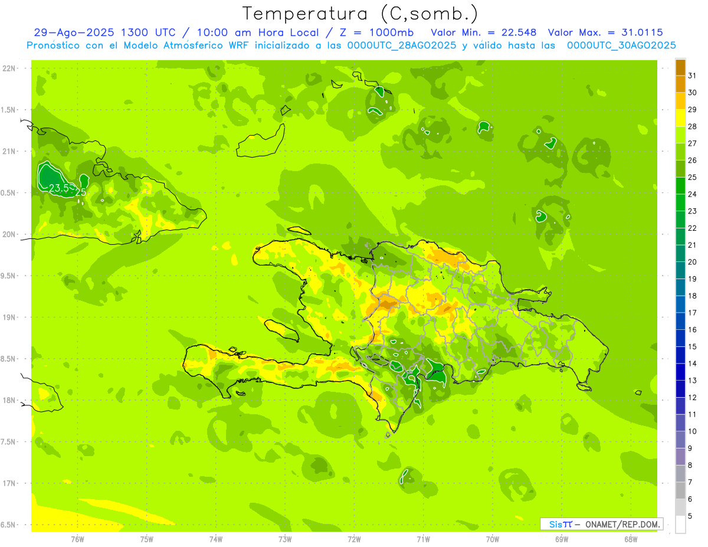Click the '70W' longitude axis label

tap(493, 539)
